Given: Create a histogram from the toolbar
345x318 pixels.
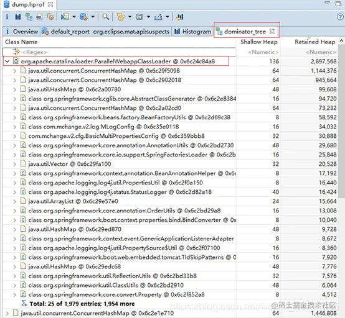Looking at the screenshot, I should pos(18,17).
